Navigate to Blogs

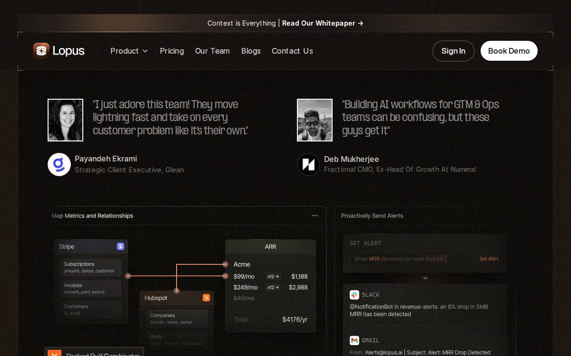coord(251,51)
